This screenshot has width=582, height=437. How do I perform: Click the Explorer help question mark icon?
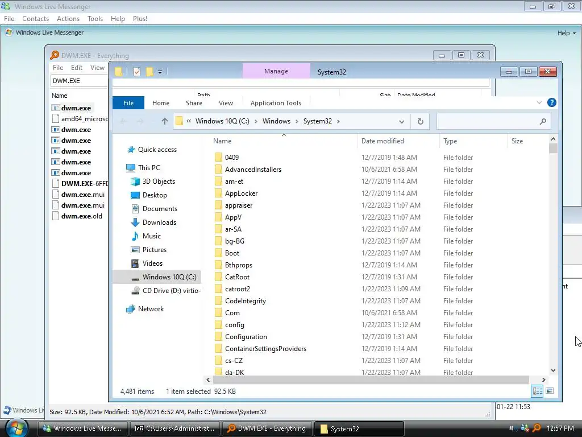[x=551, y=102]
